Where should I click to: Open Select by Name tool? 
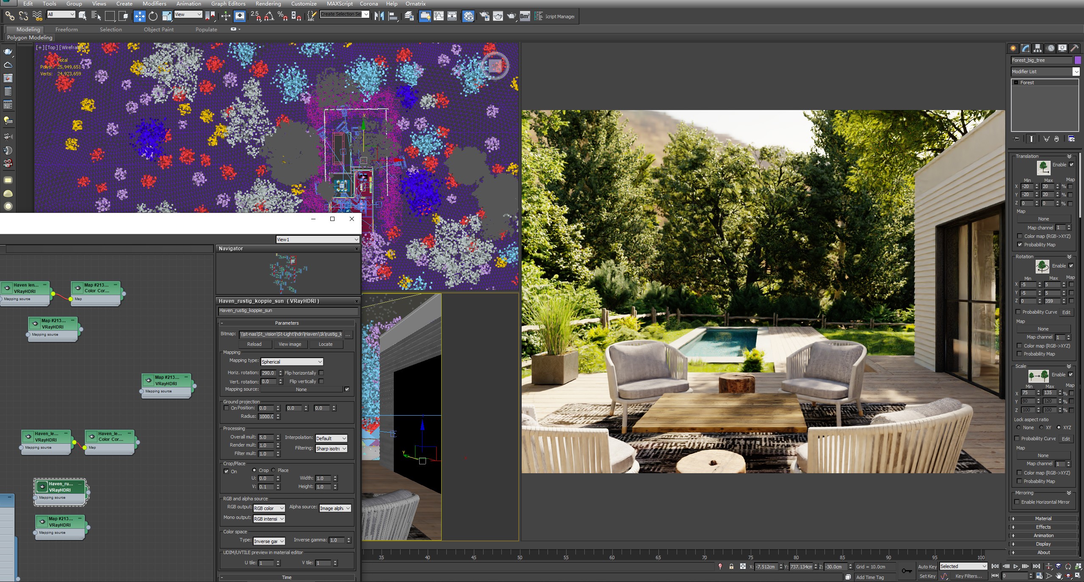point(96,16)
